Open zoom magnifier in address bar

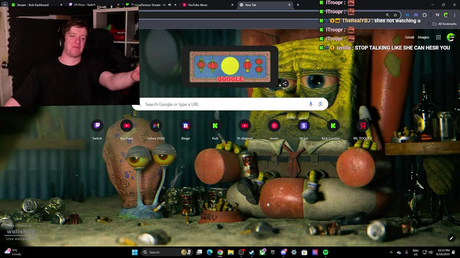coord(387,15)
